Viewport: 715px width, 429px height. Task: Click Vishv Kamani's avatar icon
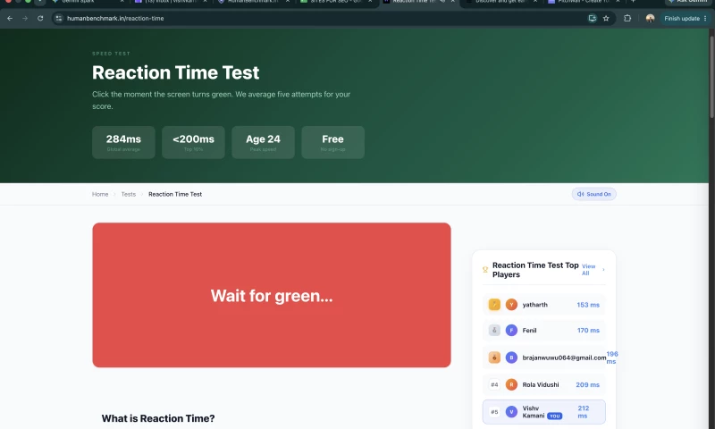511,412
